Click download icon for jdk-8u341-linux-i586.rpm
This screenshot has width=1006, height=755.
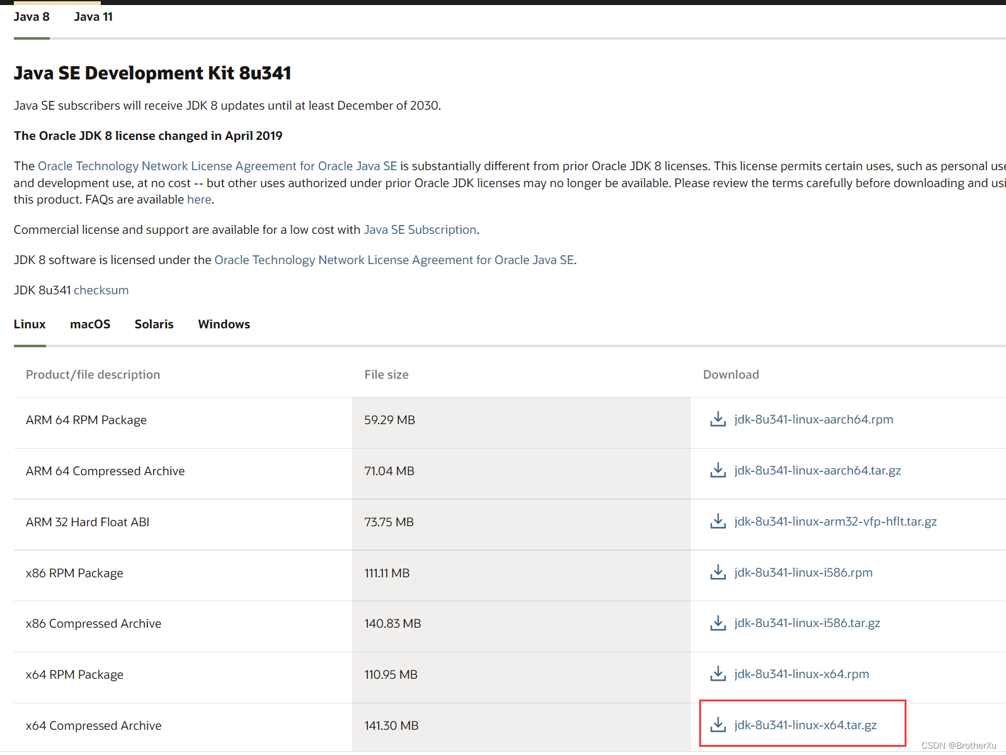[718, 572]
